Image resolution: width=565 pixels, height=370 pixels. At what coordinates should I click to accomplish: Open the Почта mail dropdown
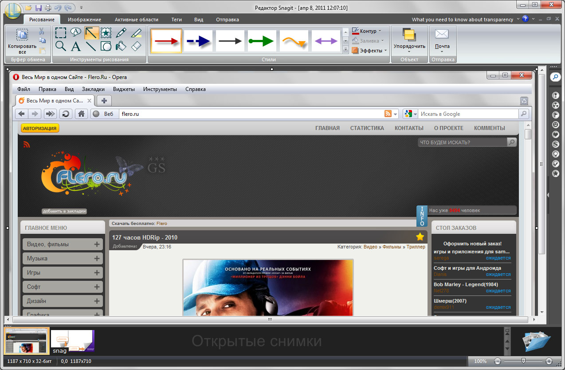point(442,40)
